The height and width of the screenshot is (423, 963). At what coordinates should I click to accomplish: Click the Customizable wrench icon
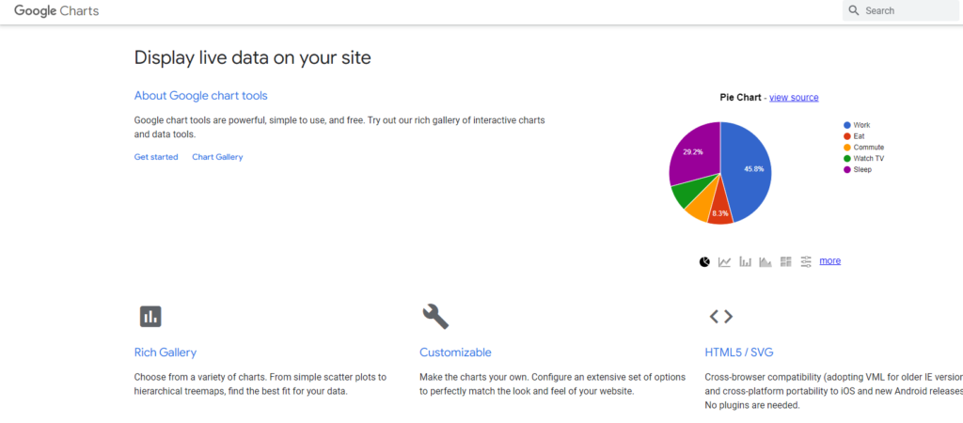point(435,316)
